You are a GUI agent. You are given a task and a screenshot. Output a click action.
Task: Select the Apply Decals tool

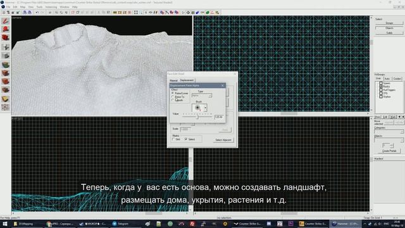(6, 82)
